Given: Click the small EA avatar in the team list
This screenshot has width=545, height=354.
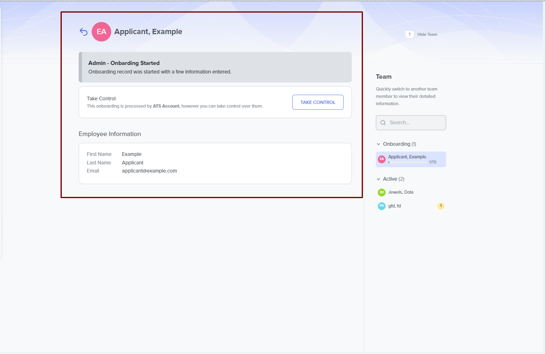Looking at the screenshot, I should pos(381,159).
